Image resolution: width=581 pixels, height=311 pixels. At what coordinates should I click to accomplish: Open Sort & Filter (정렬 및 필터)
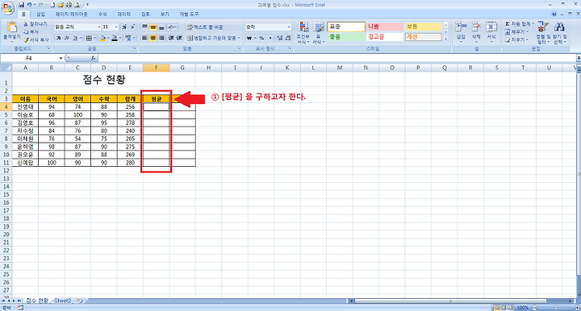click(543, 33)
